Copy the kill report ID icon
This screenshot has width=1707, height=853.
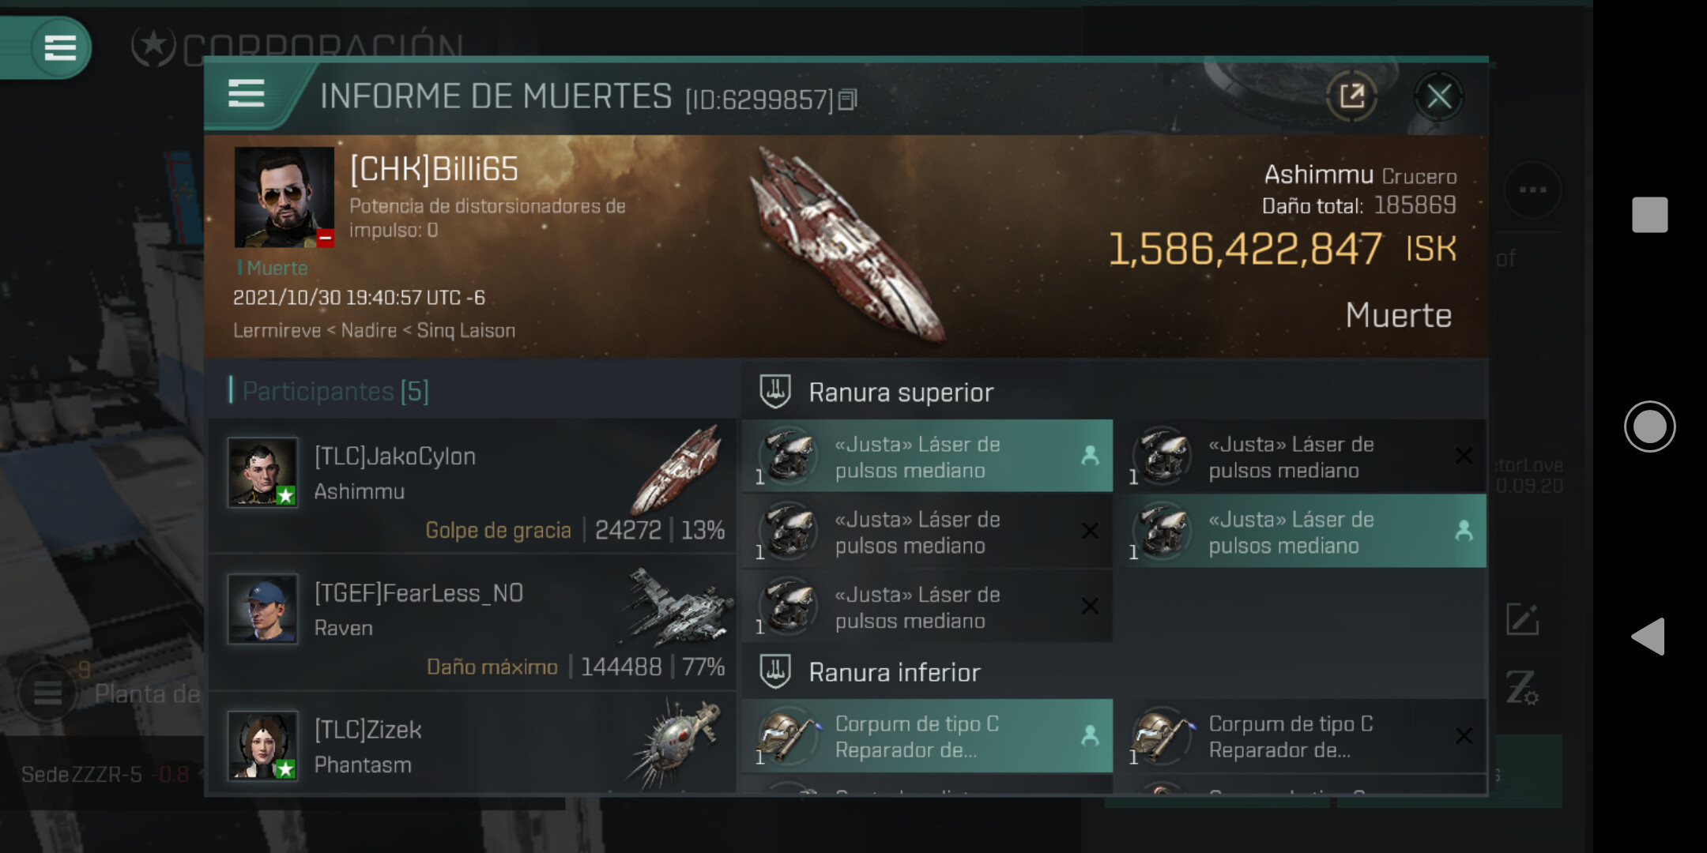tap(847, 100)
